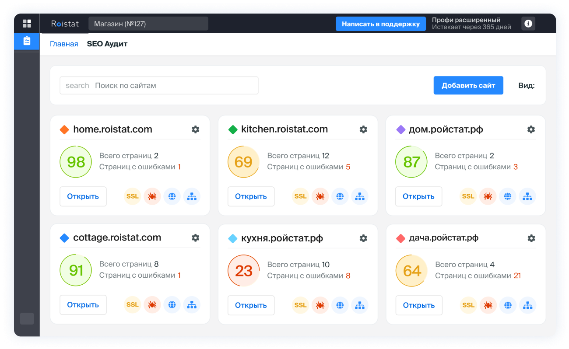Click sitemap icon on кухня.ройстат.рф card
Screen dimensions: 569x349
coord(360,305)
